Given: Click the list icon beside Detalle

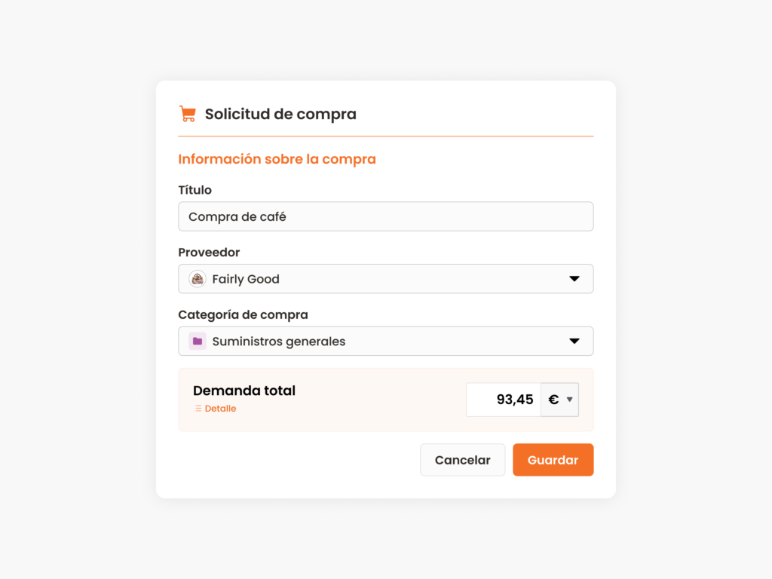Looking at the screenshot, I should [198, 408].
